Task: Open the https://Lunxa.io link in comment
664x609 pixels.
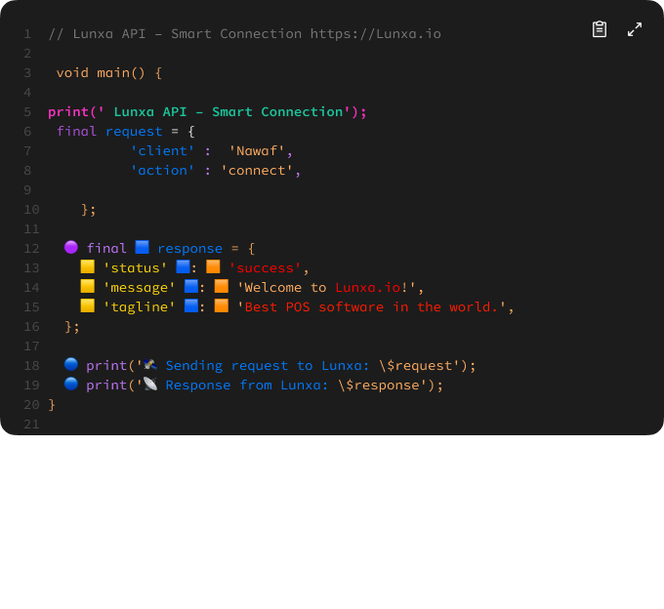Action: pos(375,33)
